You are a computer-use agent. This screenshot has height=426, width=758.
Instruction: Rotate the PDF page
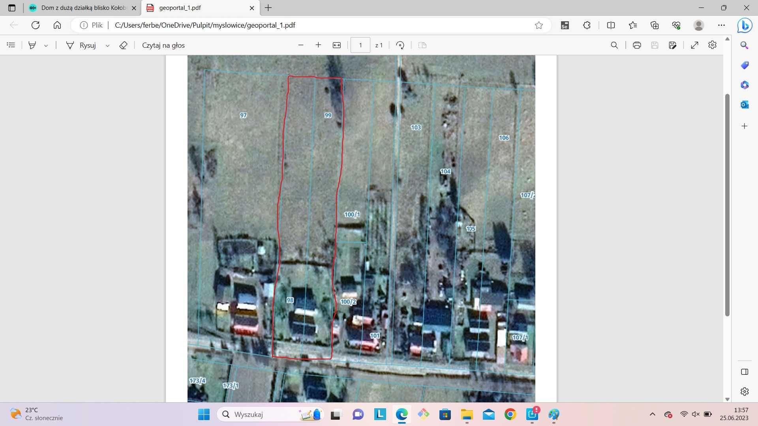[x=400, y=45]
